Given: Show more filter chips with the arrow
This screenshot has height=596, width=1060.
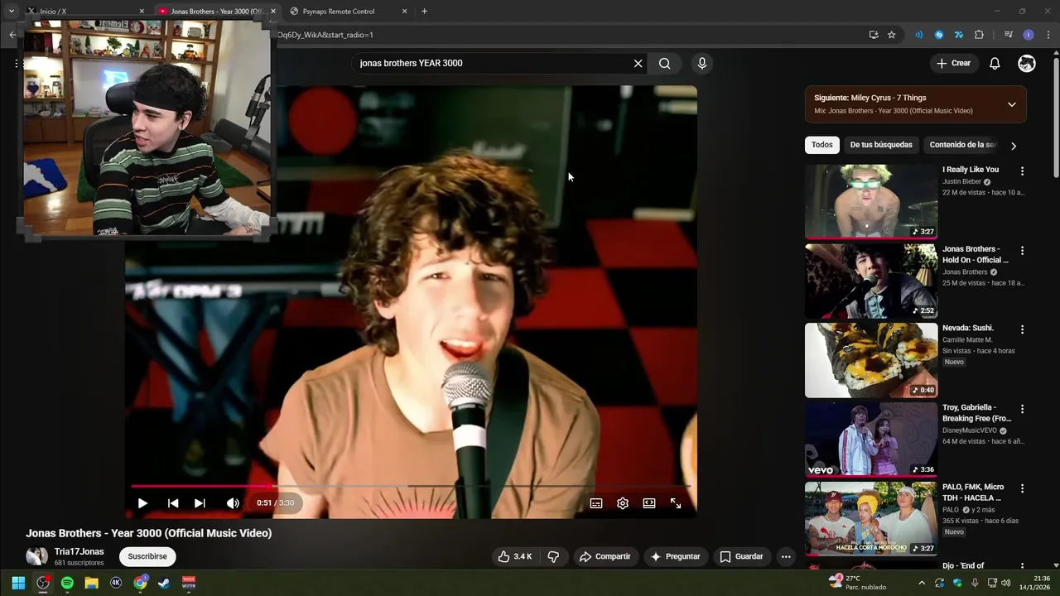Looking at the screenshot, I should pyautogui.click(x=1013, y=146).
